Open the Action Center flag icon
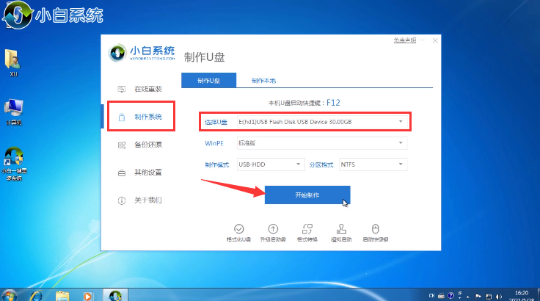The height and width of the screenshot is (301, 540). pyautogui.click(x=478, y=296)
